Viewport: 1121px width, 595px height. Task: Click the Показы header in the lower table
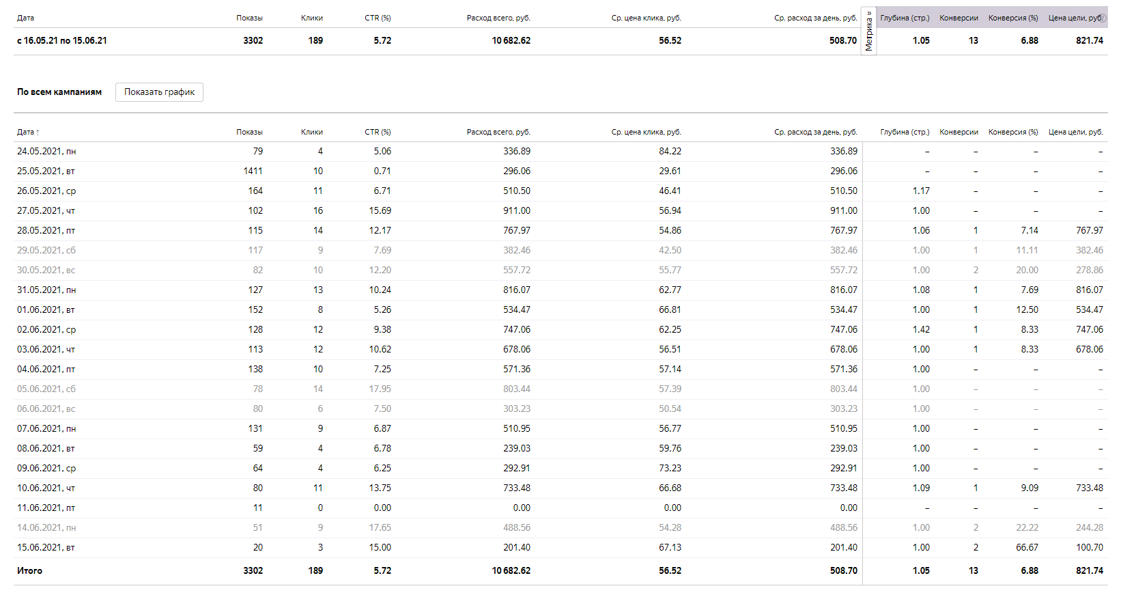point(249,132)
